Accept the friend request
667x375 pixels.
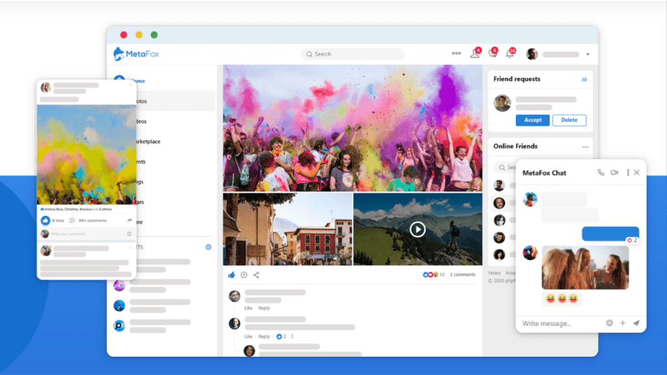[533, 120]
